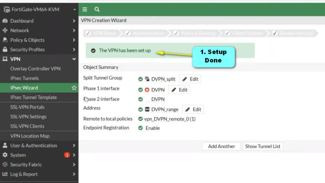Click the DVPN_range address icon
The height and width of the screenshot is (183, 325).
[x=147, y=109]
